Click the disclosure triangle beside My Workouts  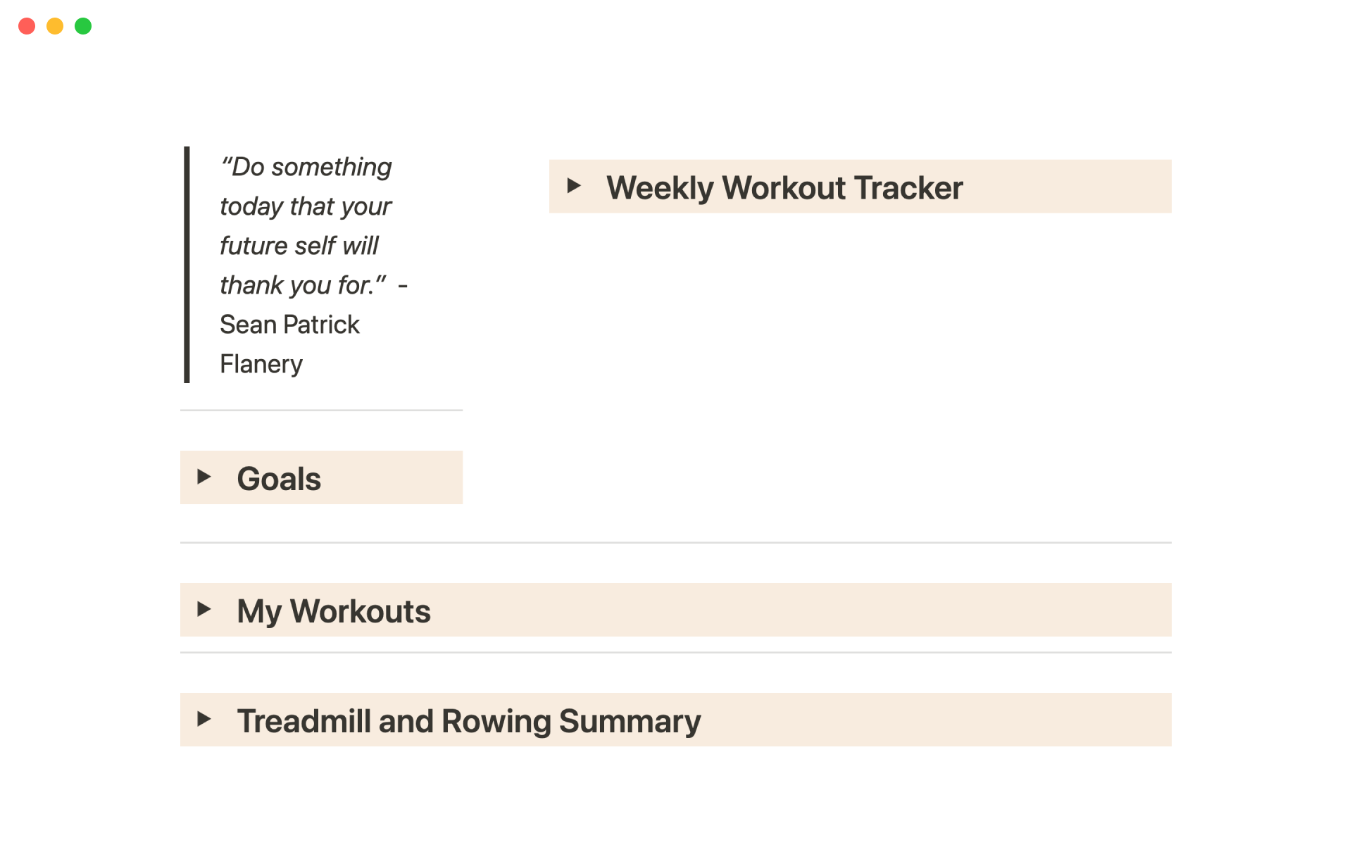pyautogui.click(x=205, y=610)
